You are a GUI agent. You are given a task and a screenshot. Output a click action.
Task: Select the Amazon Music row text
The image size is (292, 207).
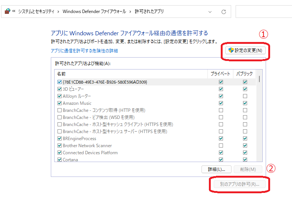coord(77,103)
